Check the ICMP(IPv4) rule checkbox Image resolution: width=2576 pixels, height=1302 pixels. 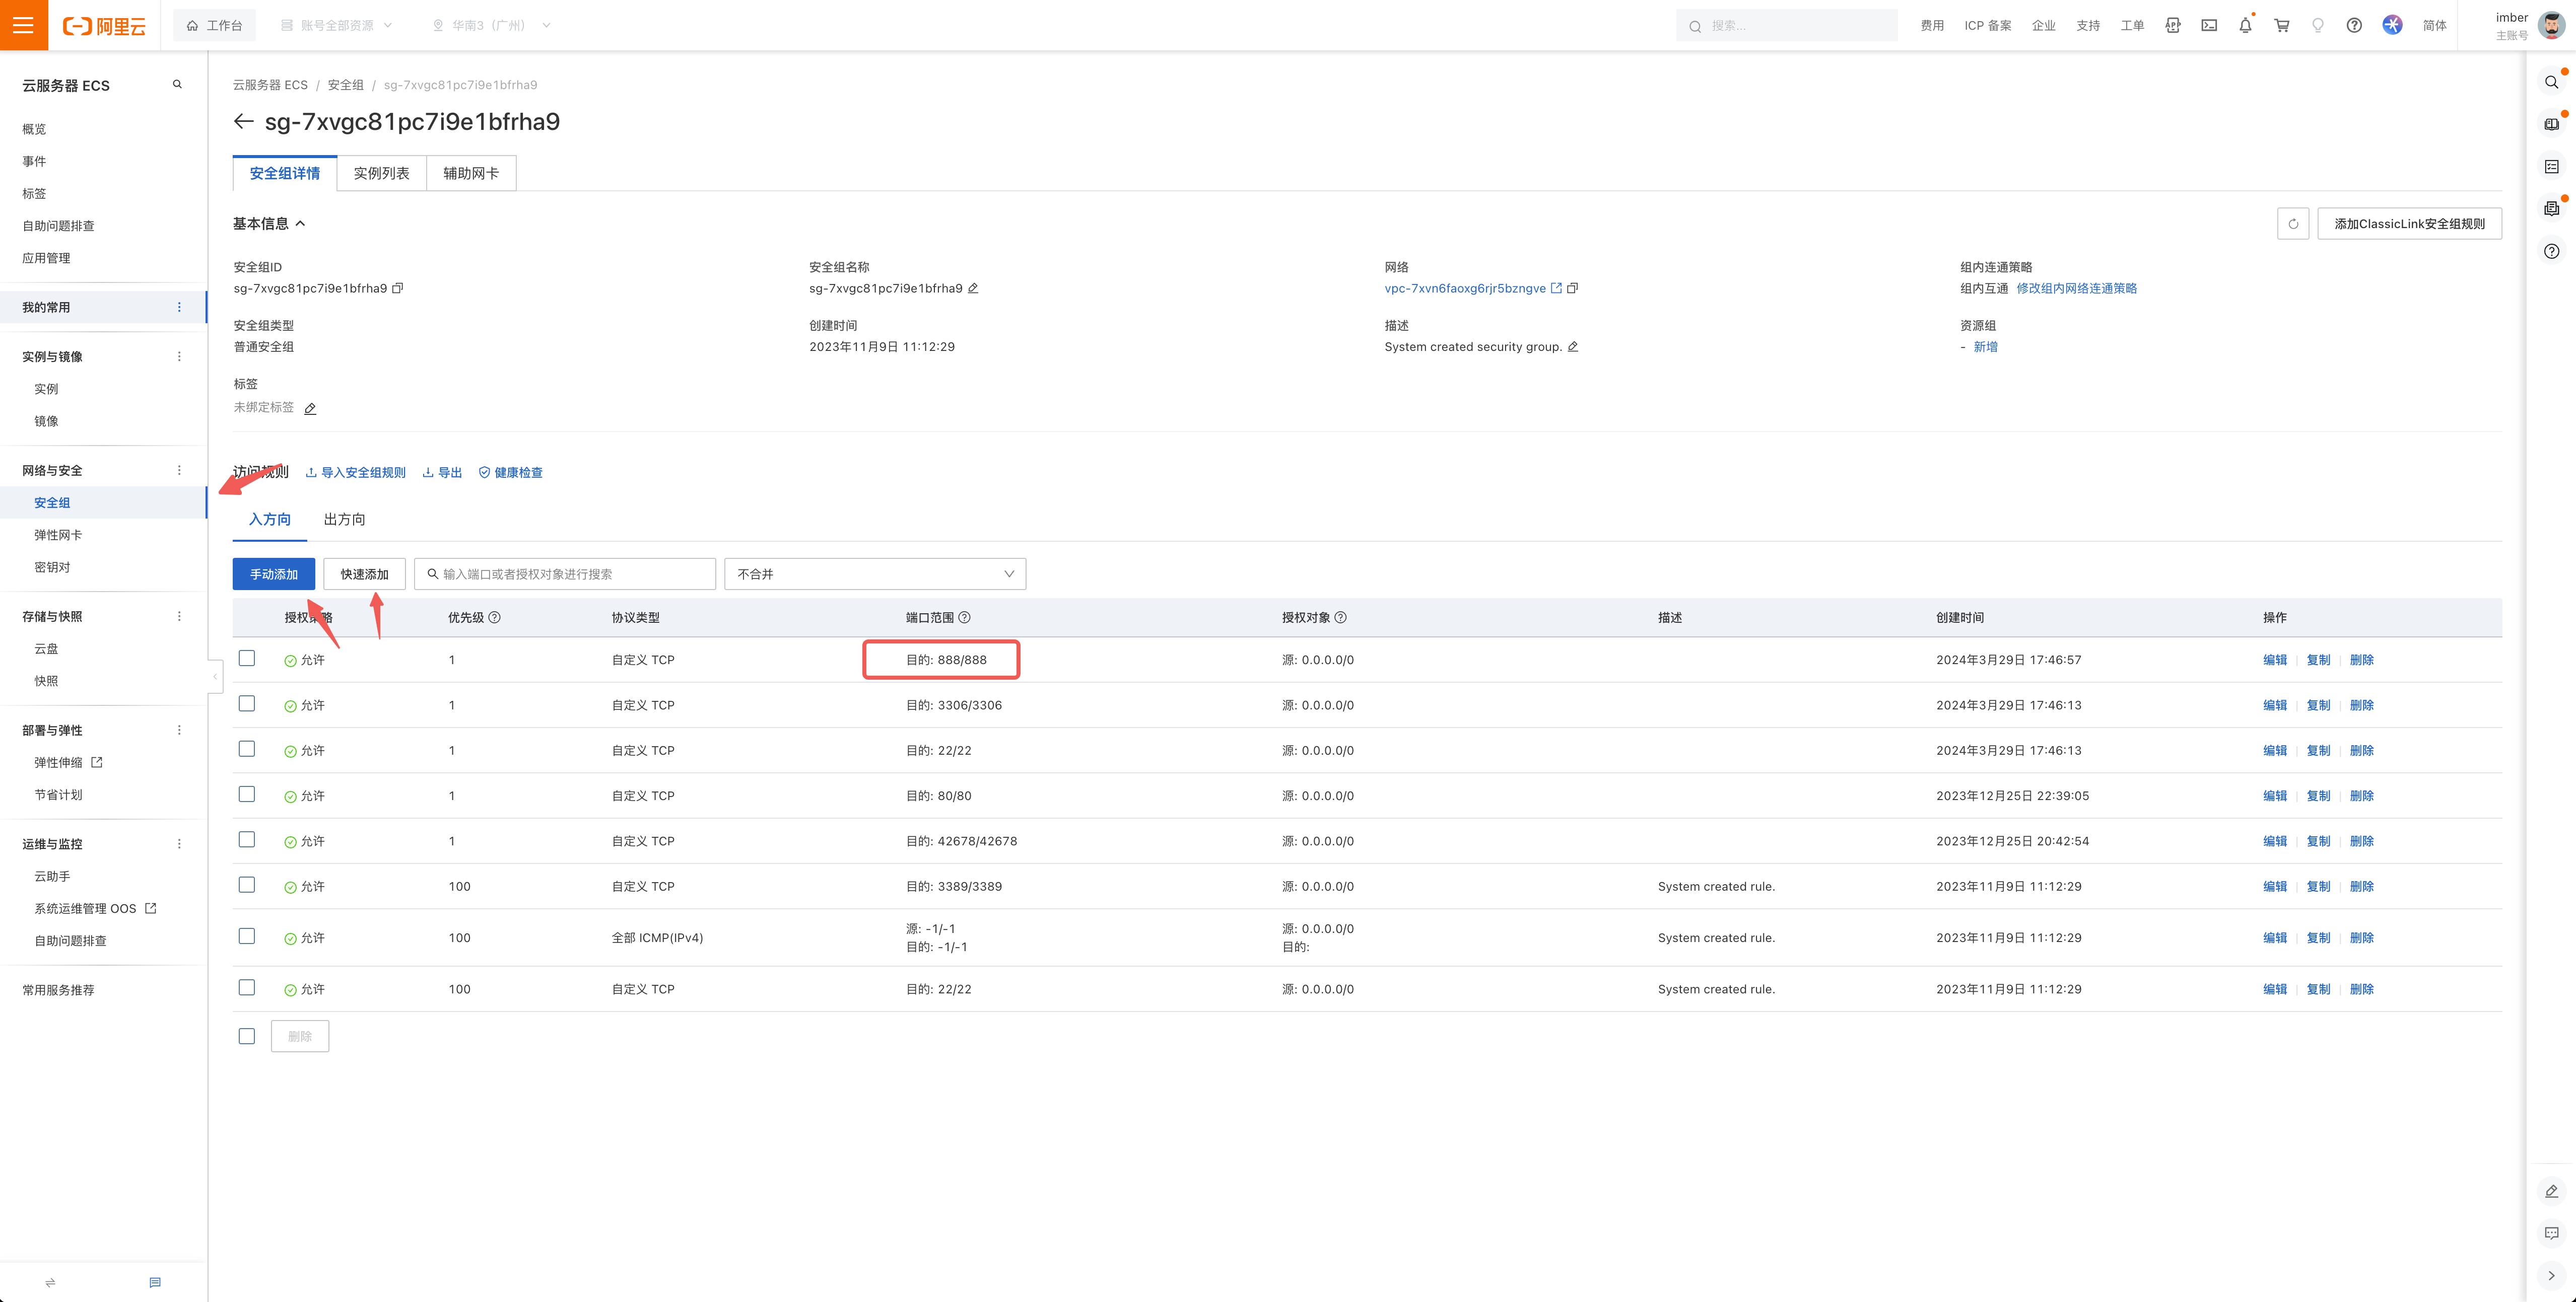point(247,936)
